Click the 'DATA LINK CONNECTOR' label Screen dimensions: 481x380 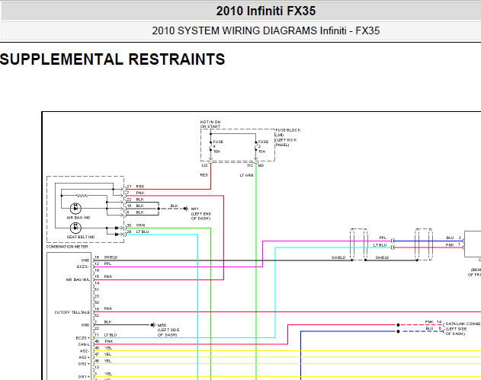pyautogui.click(x=463, y=328)
